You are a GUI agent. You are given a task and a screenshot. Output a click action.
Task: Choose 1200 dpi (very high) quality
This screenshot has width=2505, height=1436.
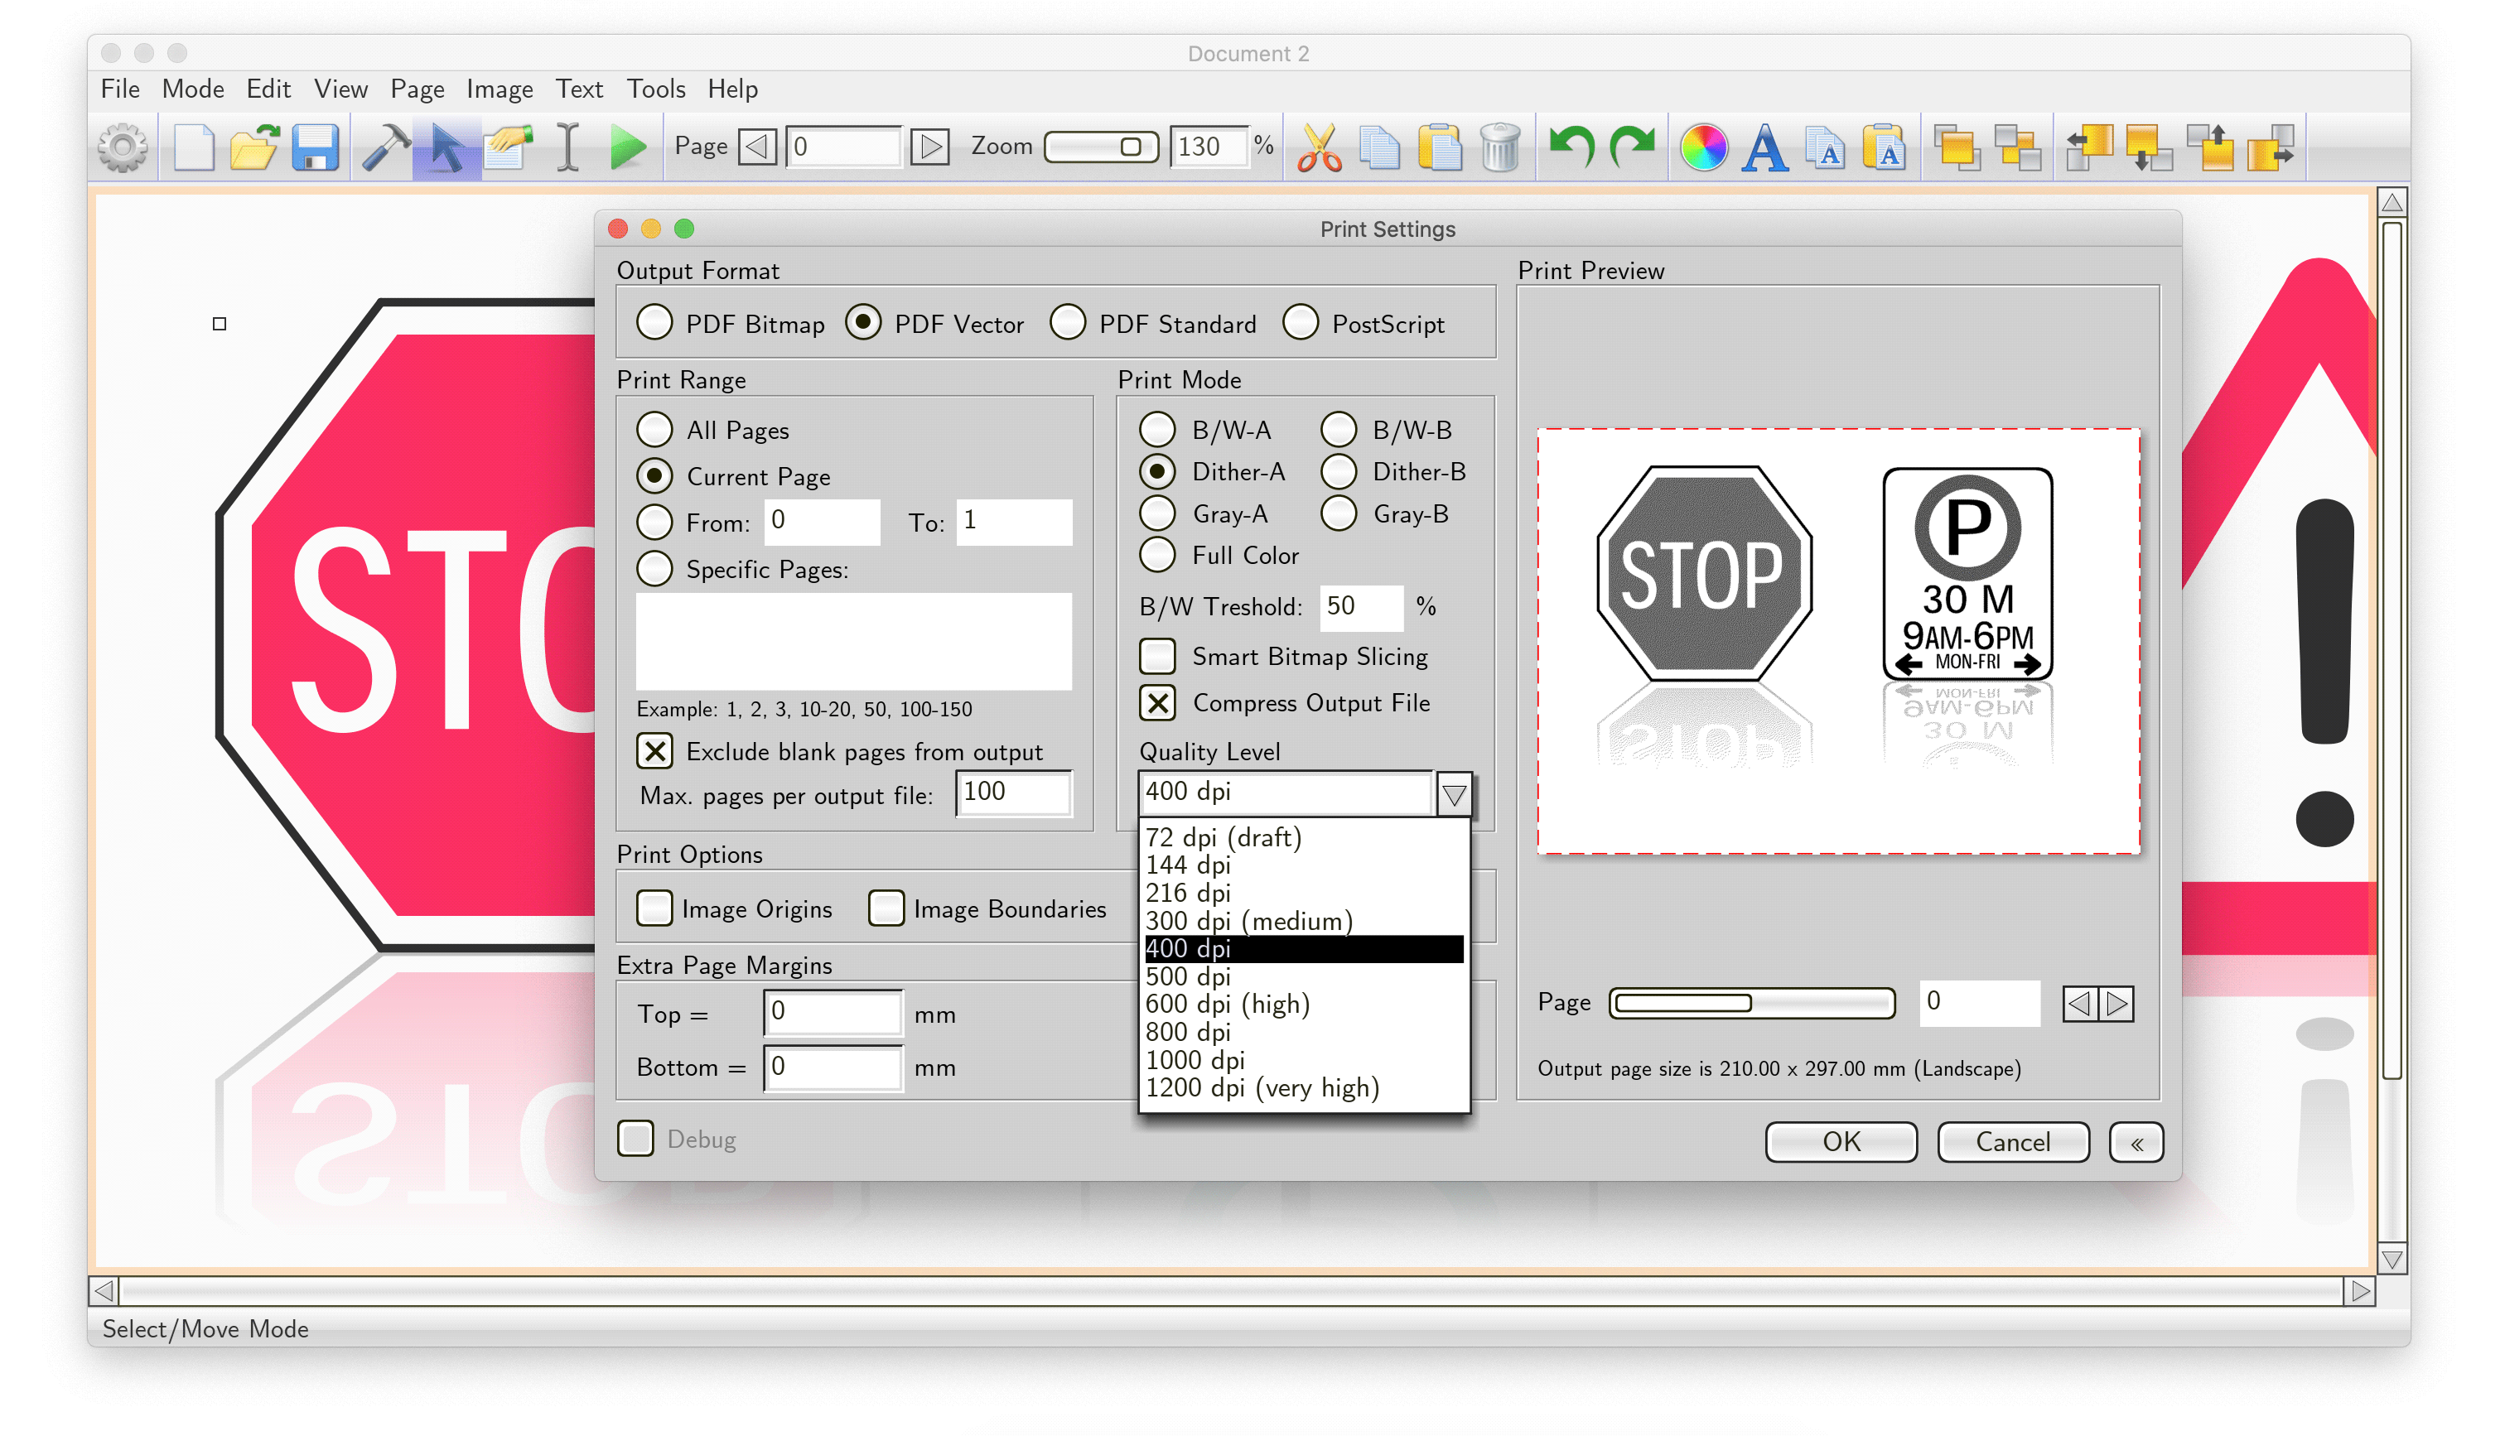pos(1304,1088)
